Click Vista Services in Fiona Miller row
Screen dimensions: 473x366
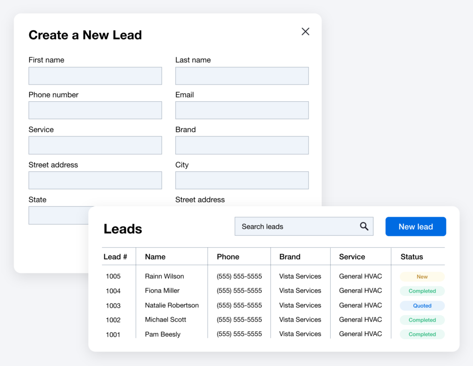300,291
